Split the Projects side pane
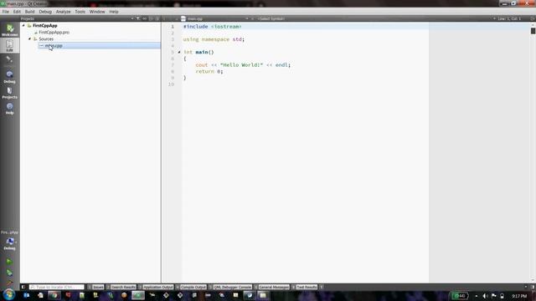The height and width of the screenshot is (301, 536). pos(151,18)
